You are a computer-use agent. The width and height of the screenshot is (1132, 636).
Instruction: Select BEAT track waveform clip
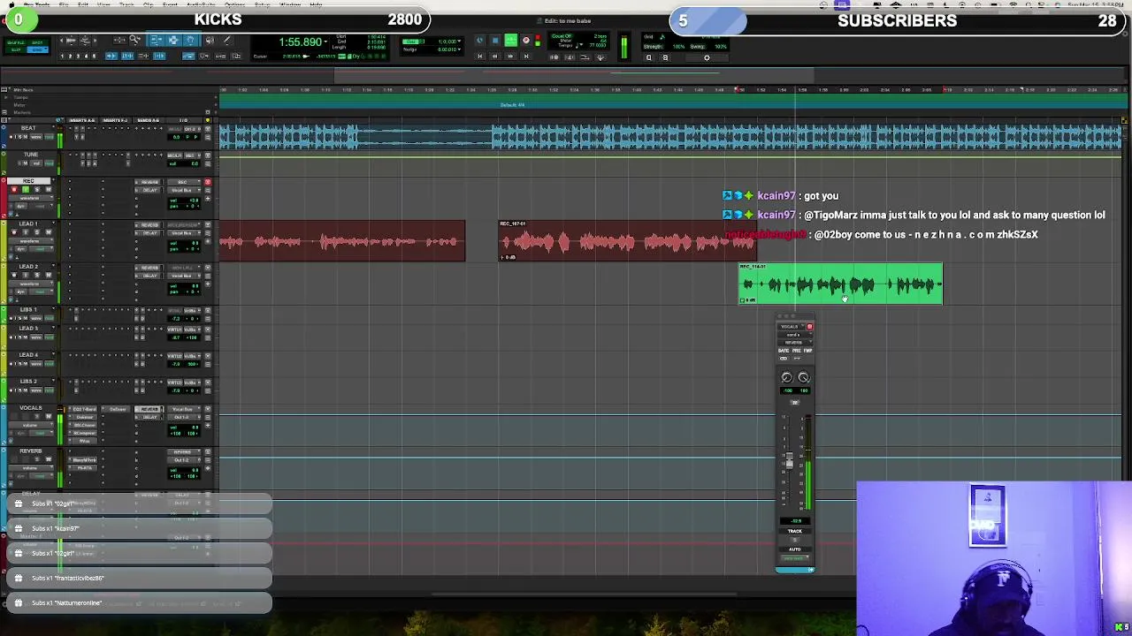pos(670,136)
